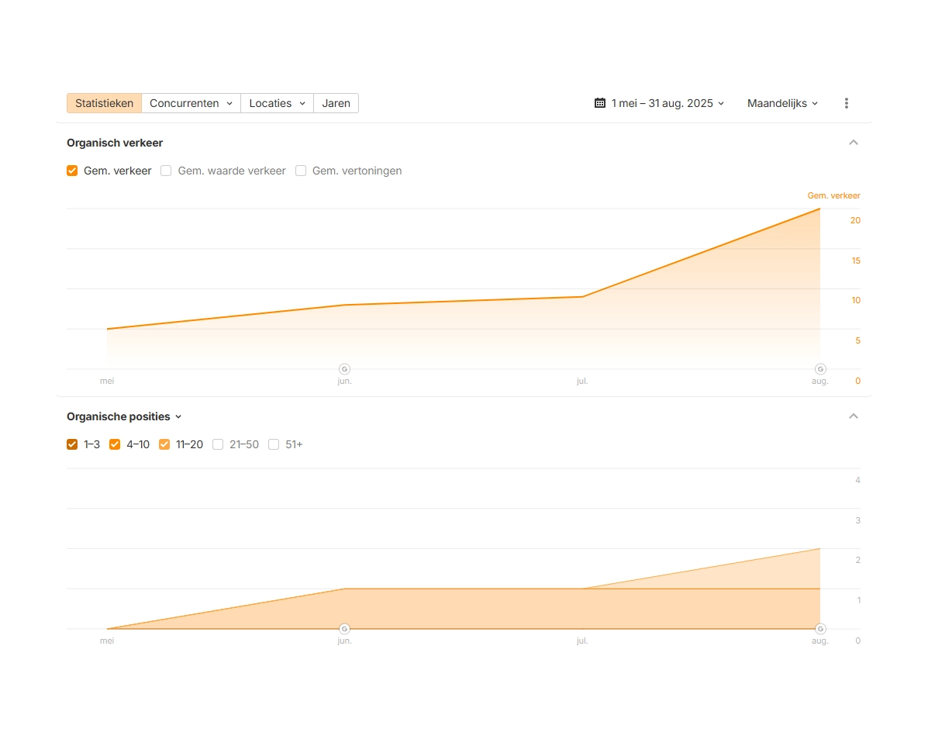Viewport: 928px width, 739px height.
Task: Click Google update marker at jun. on traffic chart
Action: pos(344,369)
